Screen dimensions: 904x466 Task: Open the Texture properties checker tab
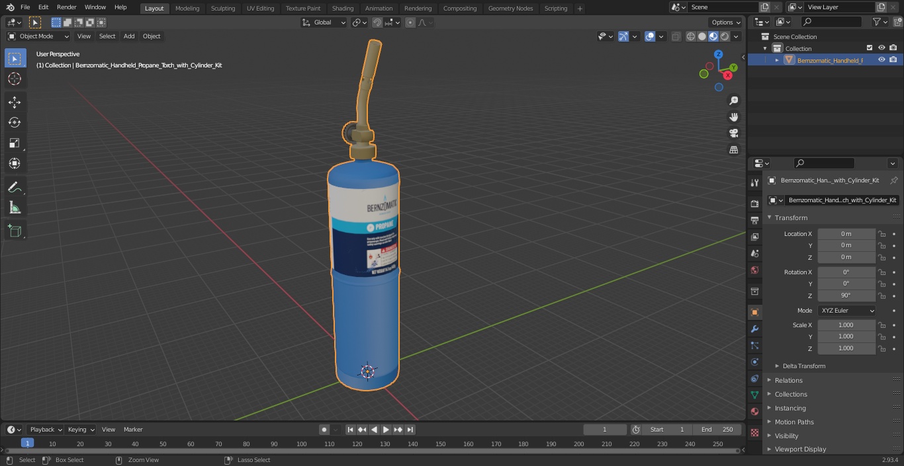coord(754,432)
